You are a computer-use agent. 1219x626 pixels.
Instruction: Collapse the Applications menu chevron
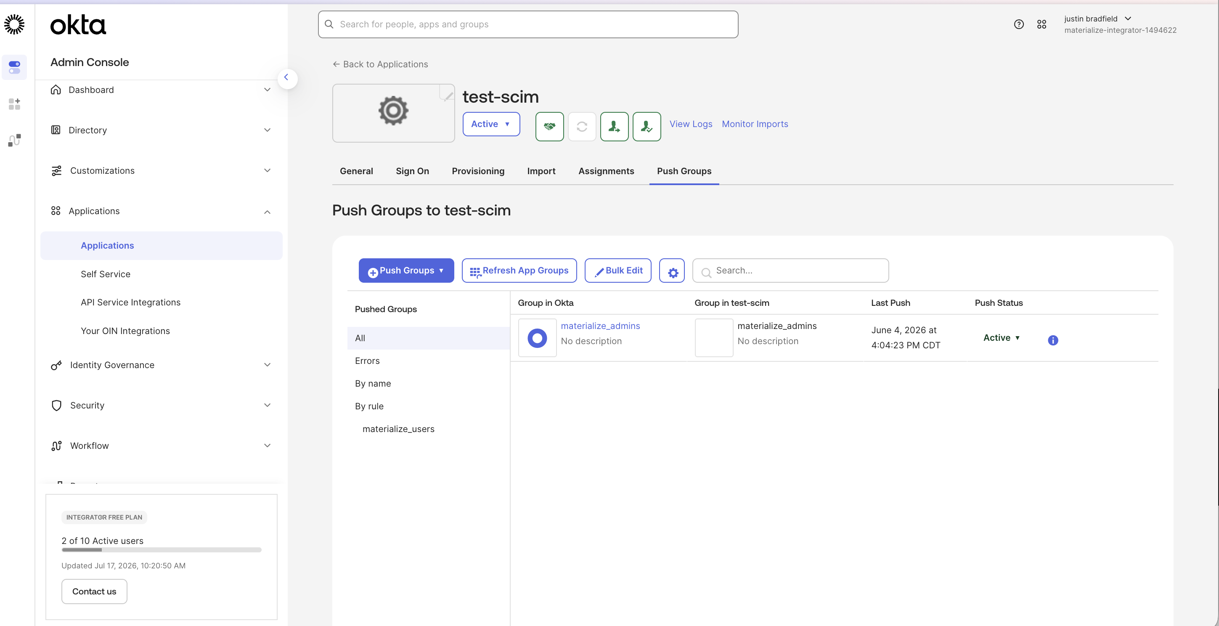267,212
